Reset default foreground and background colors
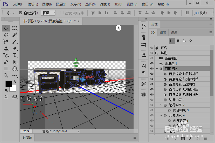The image size is (215, 143). point(6,90)
